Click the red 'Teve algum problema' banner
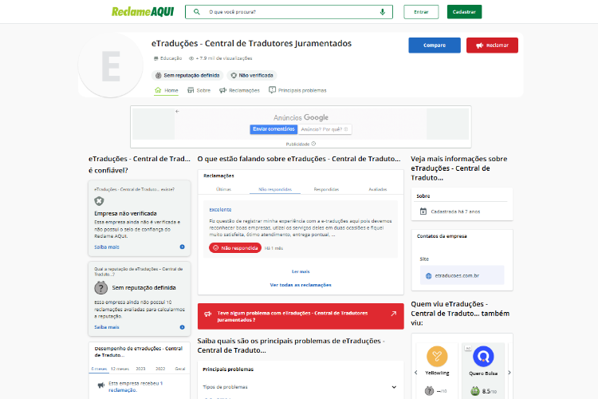598x399 pixels. tap(301, 317)
